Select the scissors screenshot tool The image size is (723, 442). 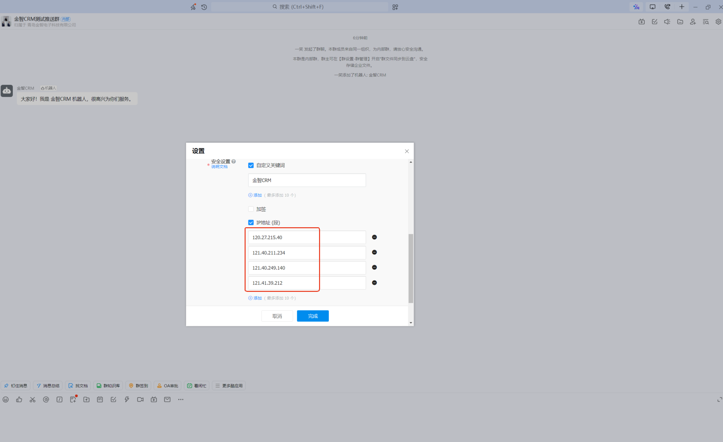[32, 399]
